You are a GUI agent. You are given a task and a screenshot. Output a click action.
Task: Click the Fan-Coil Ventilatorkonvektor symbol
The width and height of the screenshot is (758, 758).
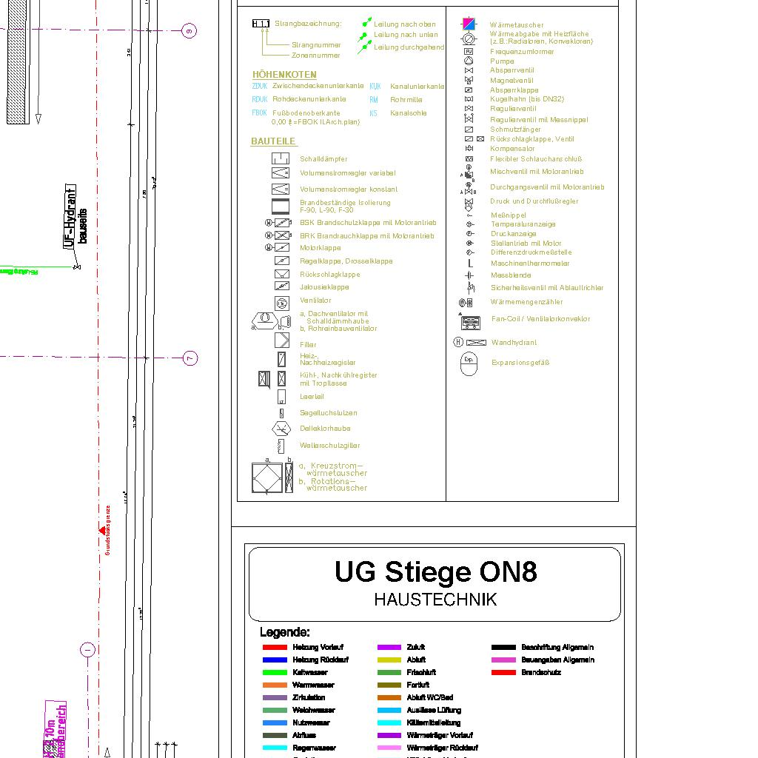[471, 322]
